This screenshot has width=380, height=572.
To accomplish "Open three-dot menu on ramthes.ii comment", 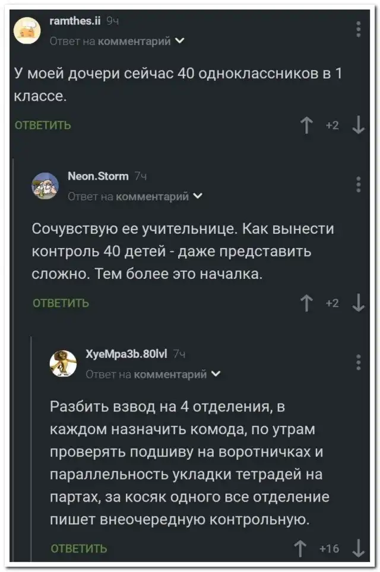I will (358, 28).
